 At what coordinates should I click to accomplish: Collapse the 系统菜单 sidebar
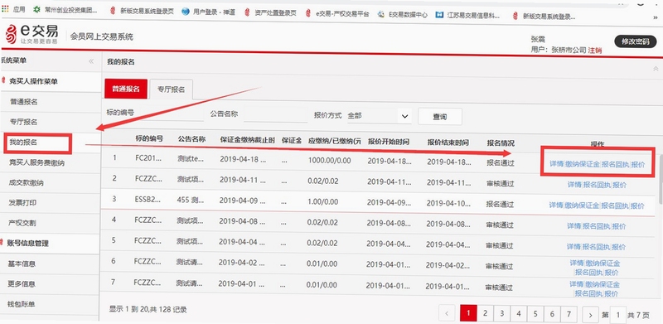(x=91, y=61)
